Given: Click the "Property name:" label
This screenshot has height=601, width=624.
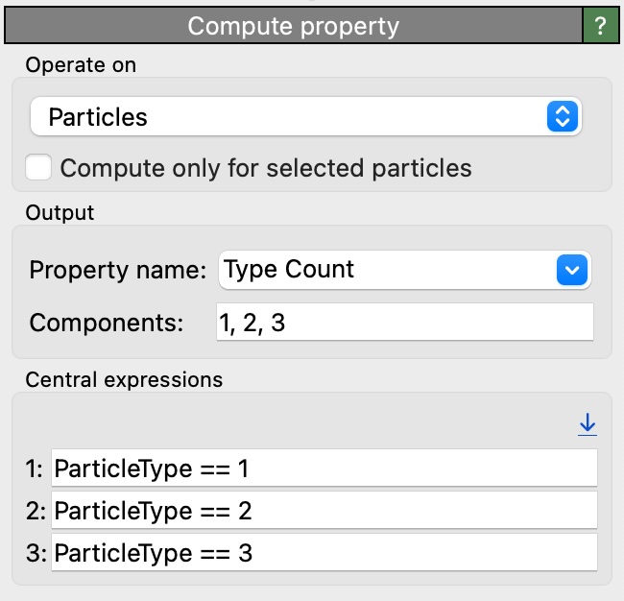Looking at the screenshot, I should pos(118,270).
